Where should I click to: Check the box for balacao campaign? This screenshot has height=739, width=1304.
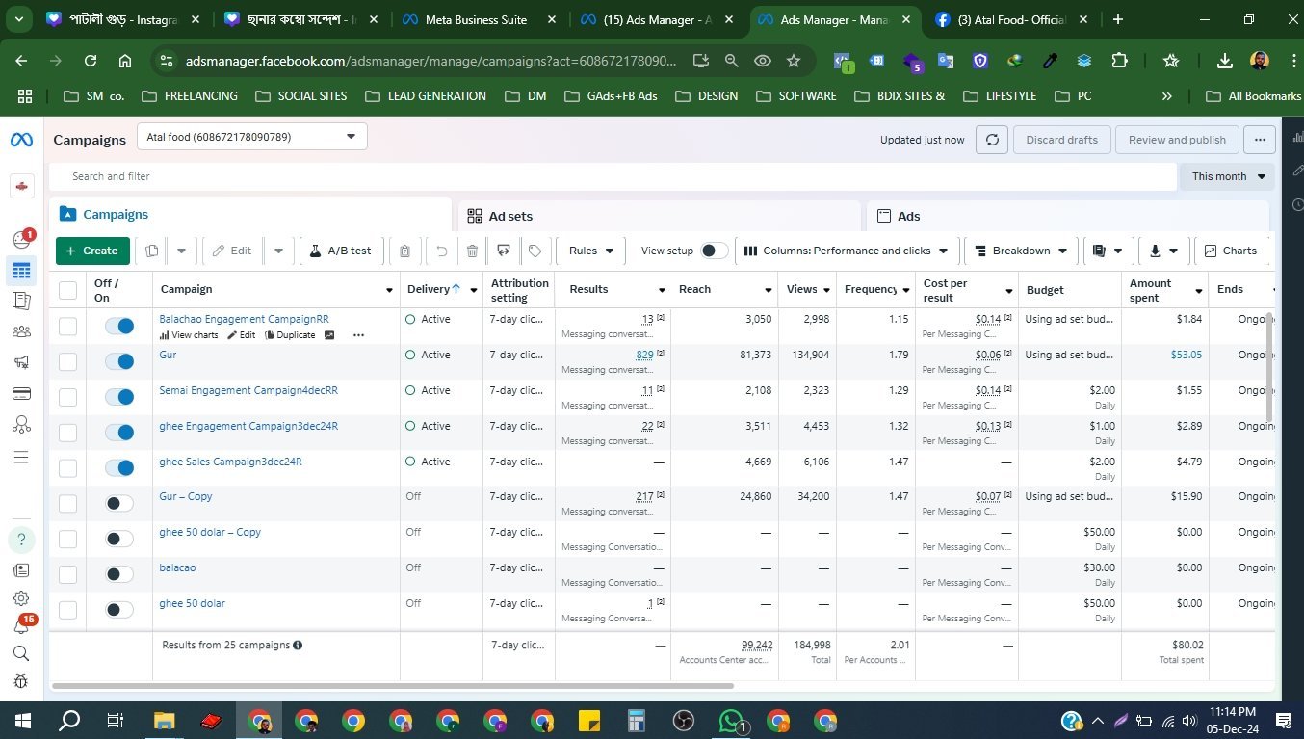[x=67, y=574]
